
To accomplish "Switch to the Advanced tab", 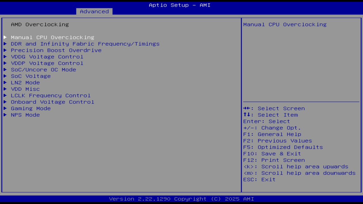I will tap(94, 11).
